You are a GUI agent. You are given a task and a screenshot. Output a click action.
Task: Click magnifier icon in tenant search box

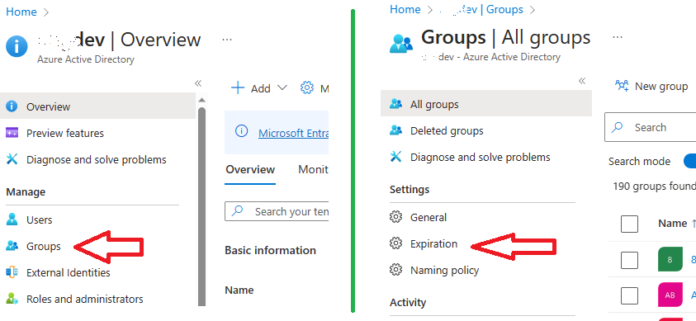coord(238,211)
